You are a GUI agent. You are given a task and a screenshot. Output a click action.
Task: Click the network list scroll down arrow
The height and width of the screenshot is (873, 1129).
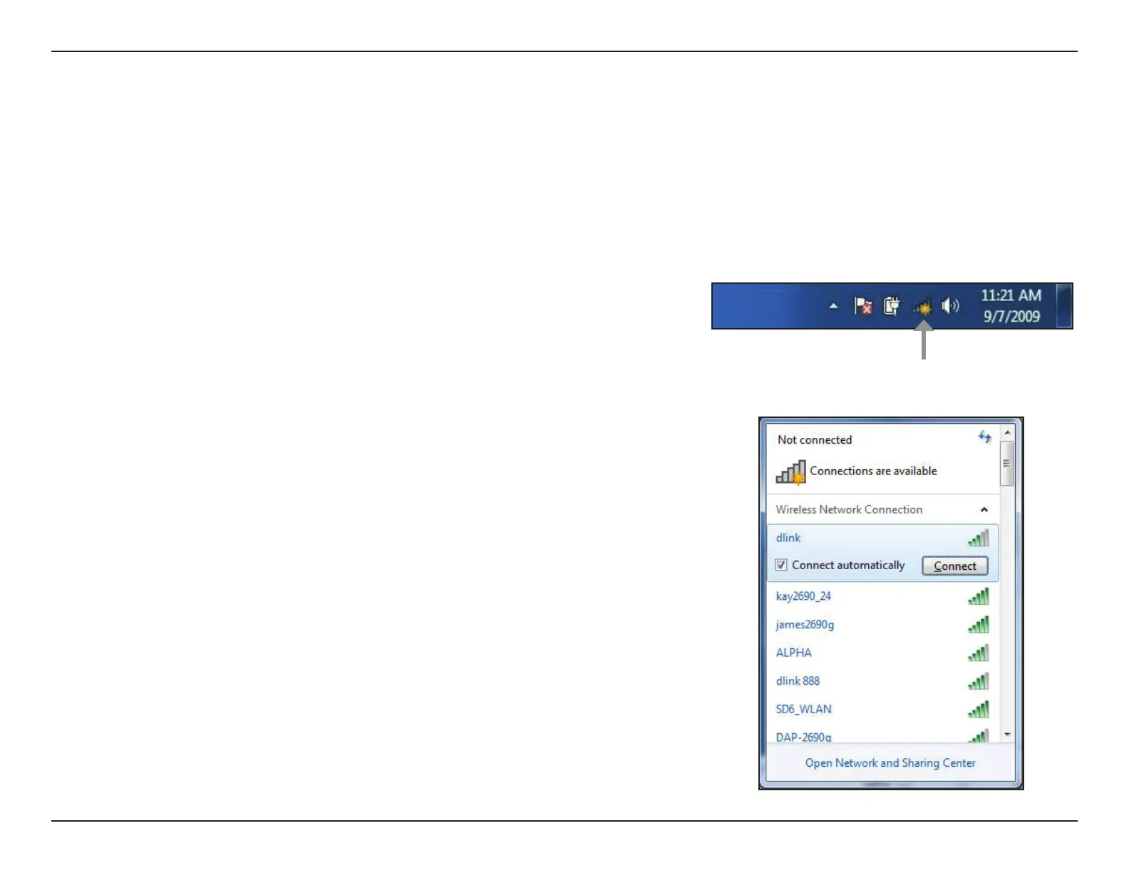1007,735
